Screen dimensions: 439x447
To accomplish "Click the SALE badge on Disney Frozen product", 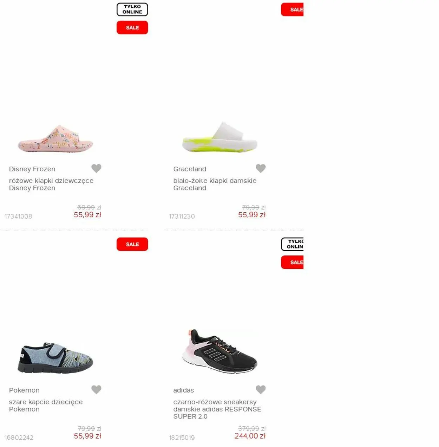I will point(132,27).
